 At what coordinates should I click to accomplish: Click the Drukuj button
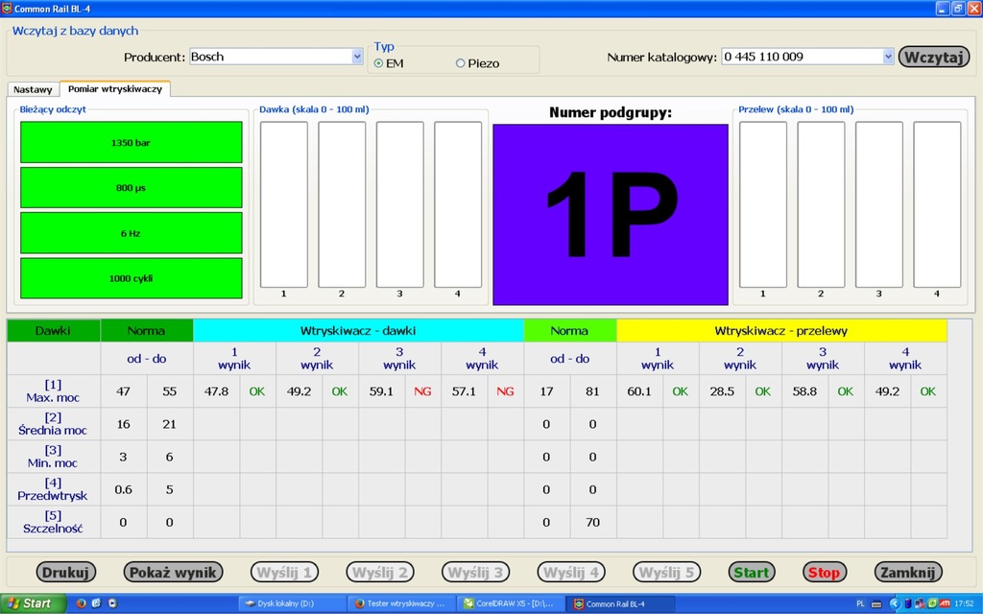coord(66,573)
